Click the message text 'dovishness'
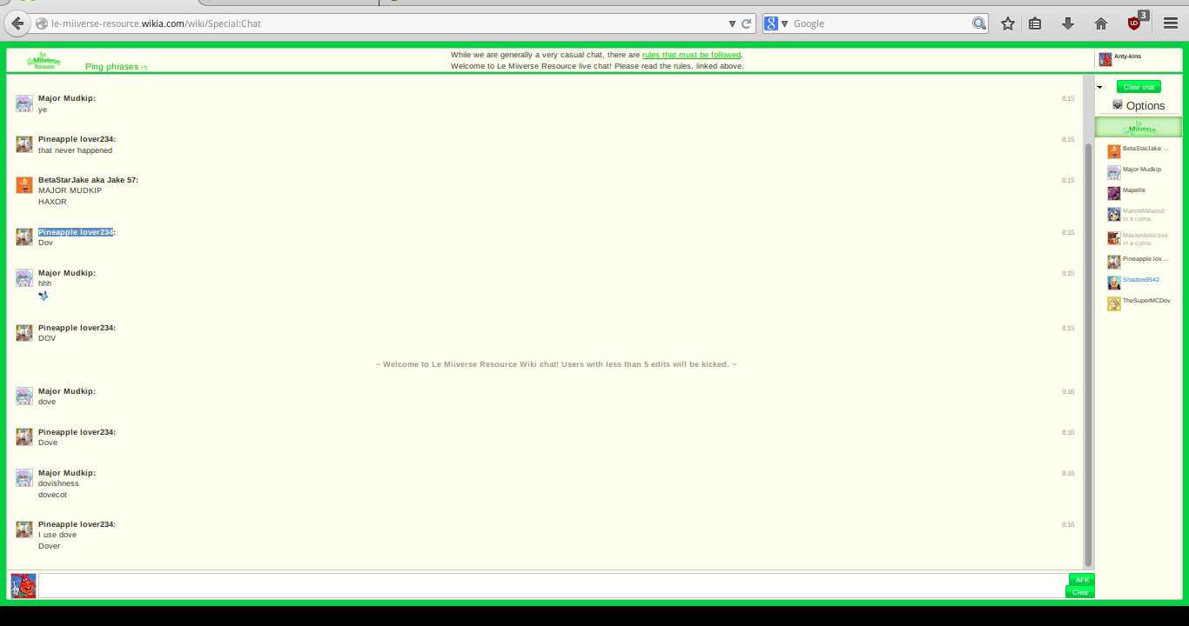1189x626 pixels. [58, 483]
